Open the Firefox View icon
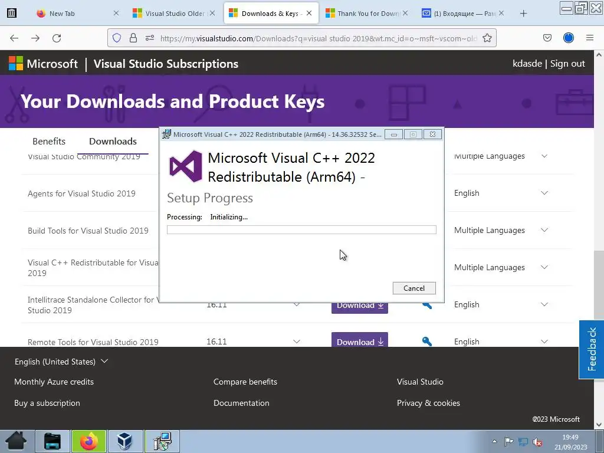Viewport: 604px width, 453px height. pyautogui.click(x=12, y=14)
